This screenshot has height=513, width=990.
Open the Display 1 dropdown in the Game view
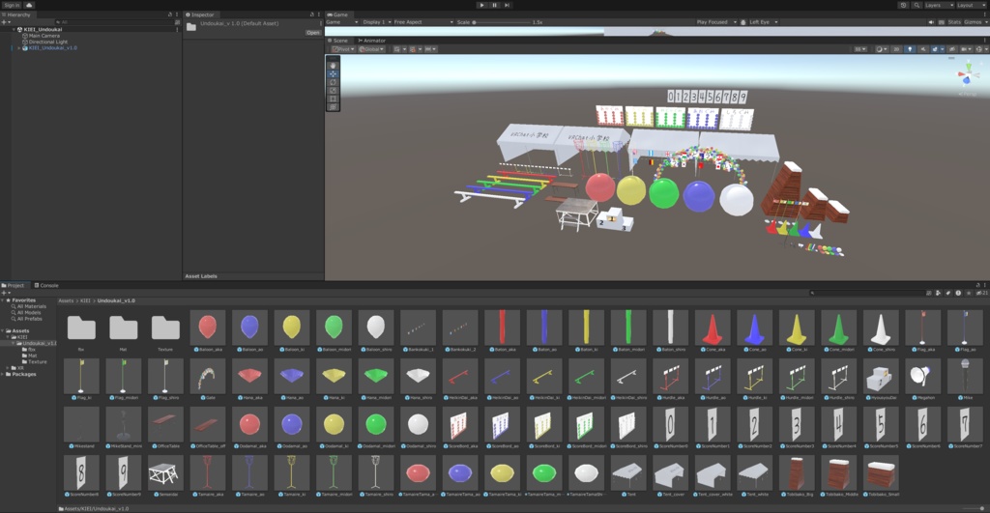pyautogui.click(x=377, y=22)
